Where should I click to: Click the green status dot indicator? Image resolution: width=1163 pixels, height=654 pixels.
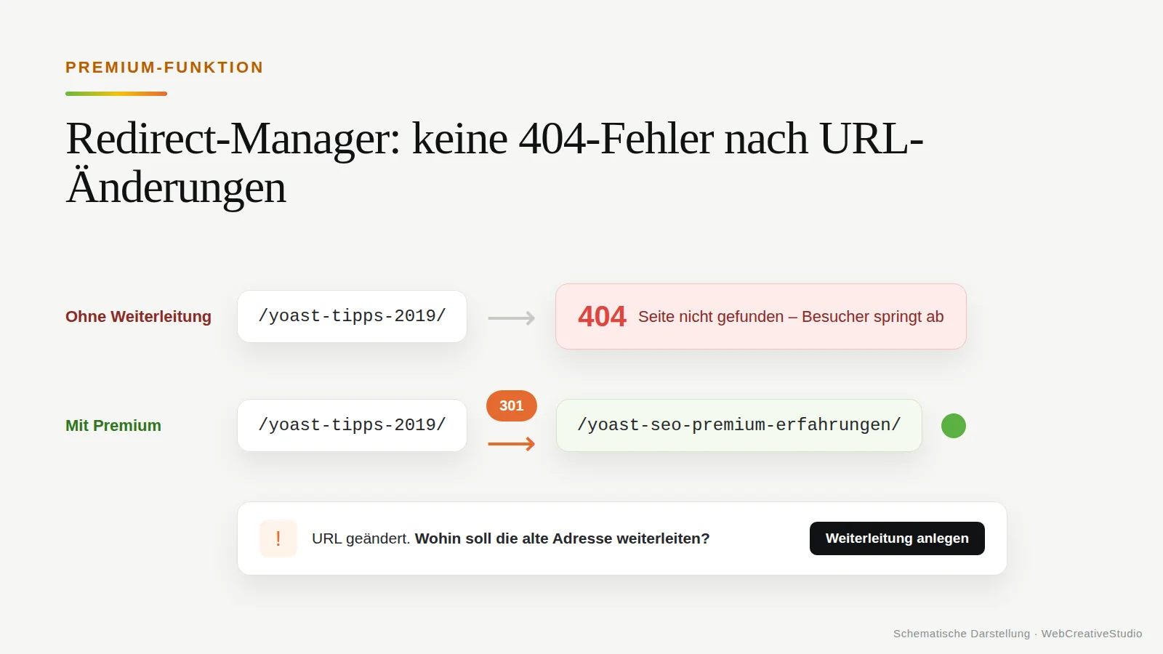(954, 426)
